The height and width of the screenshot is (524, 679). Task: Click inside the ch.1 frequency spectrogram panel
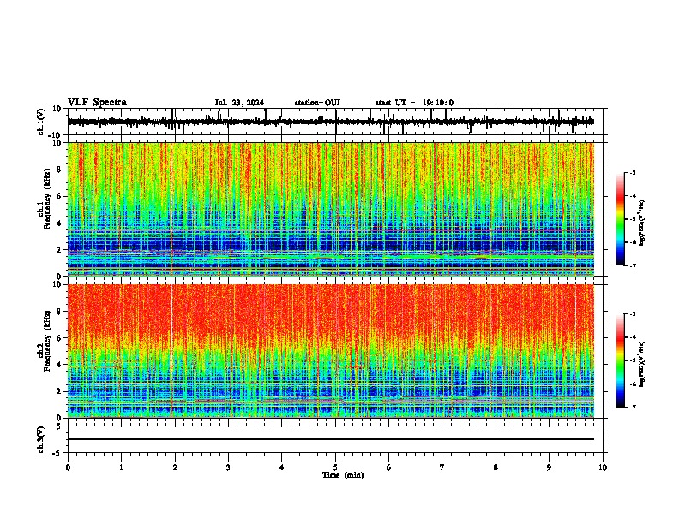click(x=331, y=209)
